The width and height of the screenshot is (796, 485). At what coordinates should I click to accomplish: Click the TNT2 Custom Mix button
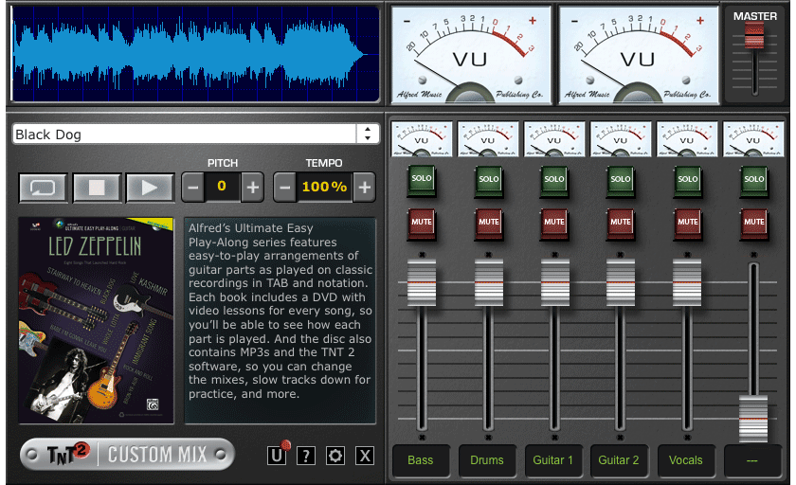pos(127,455)
